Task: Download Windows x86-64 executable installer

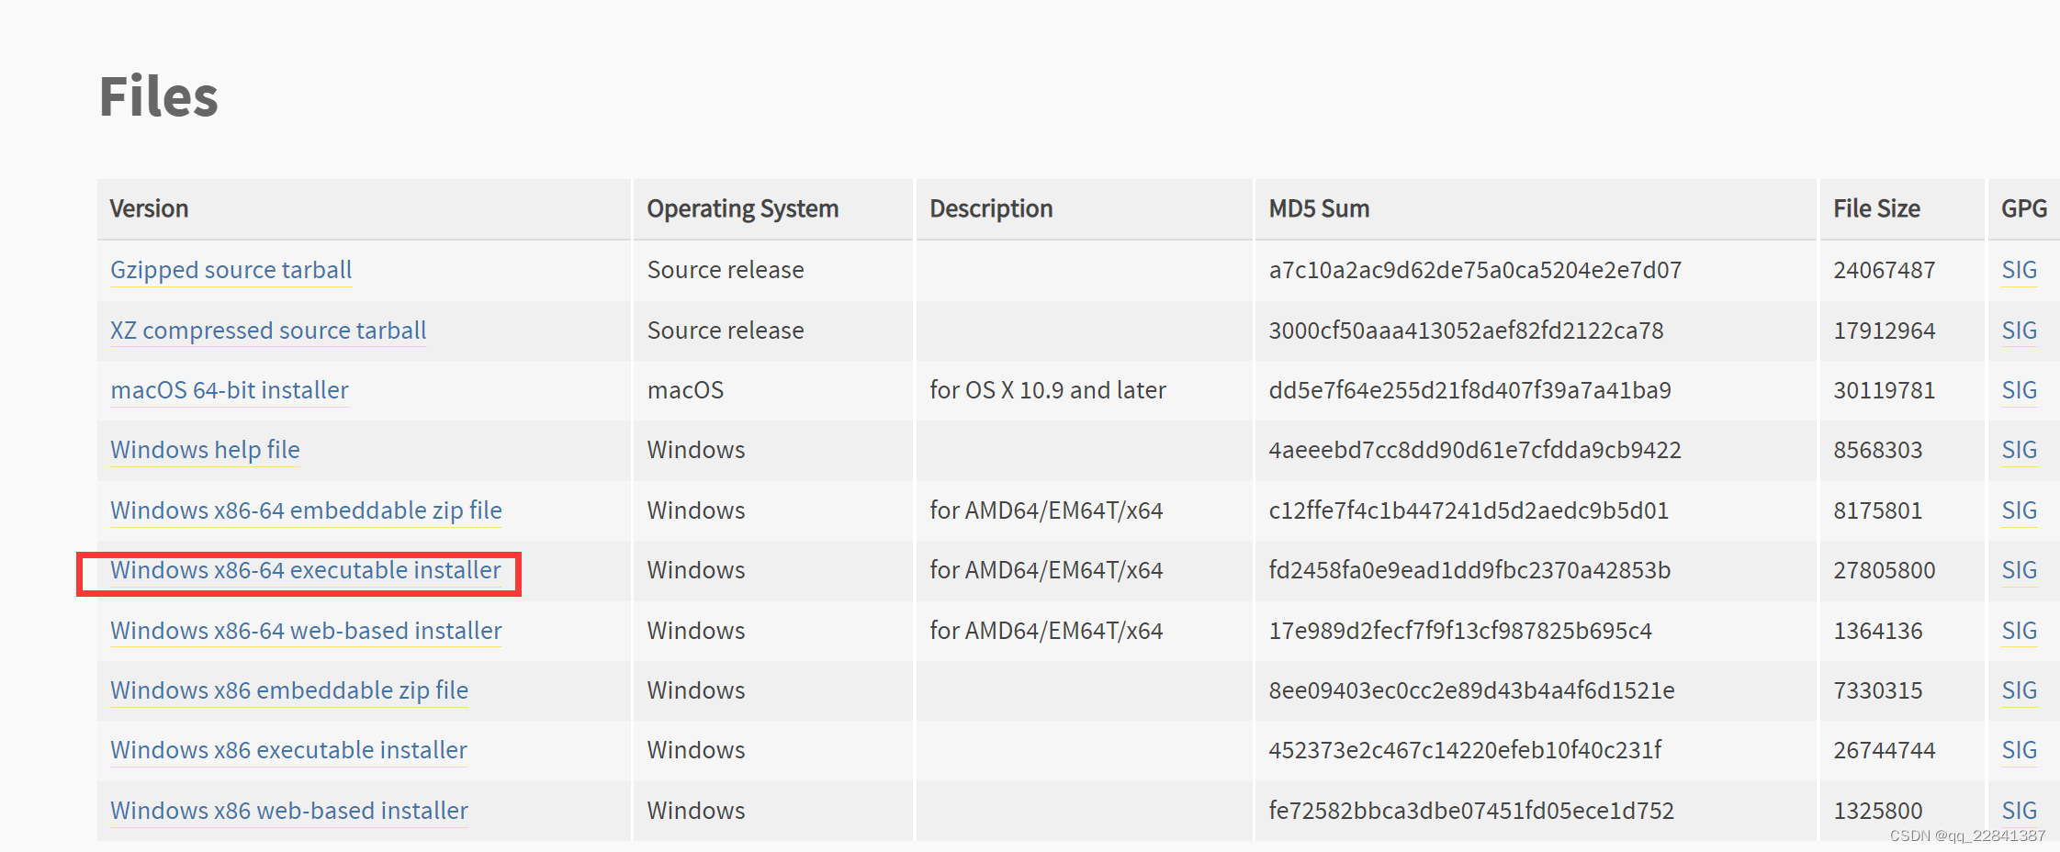Action: click(306, 570)
